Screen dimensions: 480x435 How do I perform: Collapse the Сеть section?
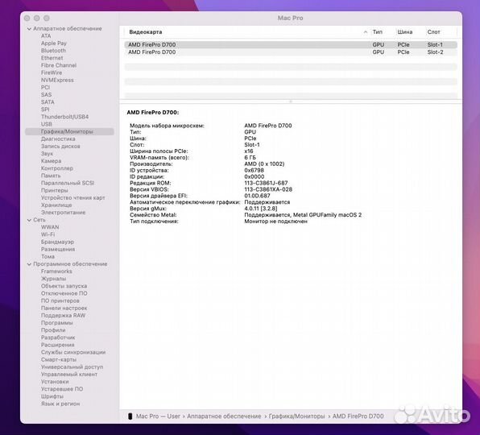coord(29,220)
